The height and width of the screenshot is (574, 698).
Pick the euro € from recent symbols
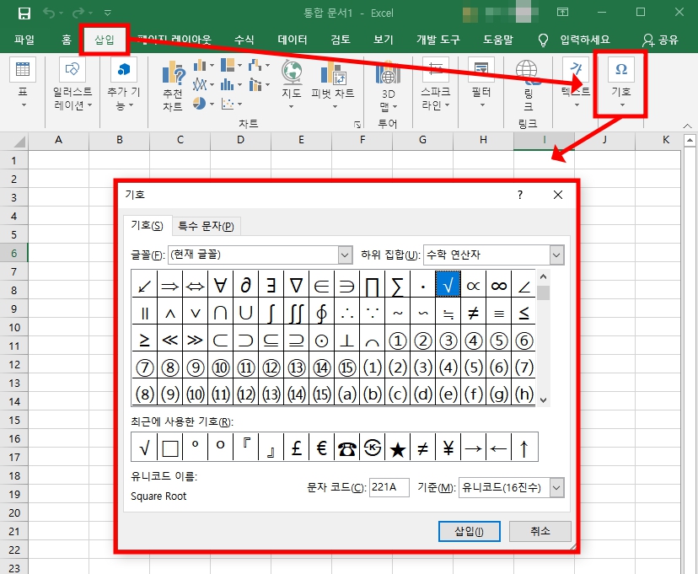click(321, 448)
